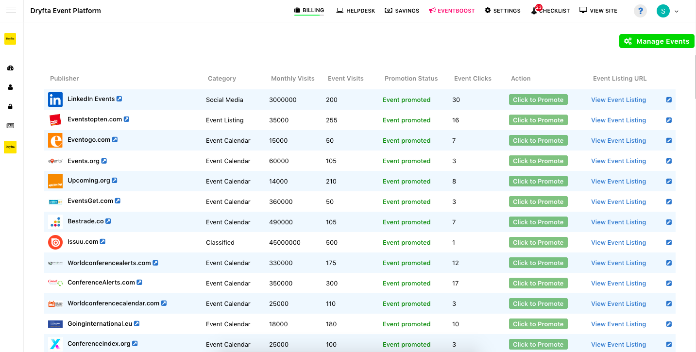Open external link icon beside Upcoming.org

pos(115,180)
